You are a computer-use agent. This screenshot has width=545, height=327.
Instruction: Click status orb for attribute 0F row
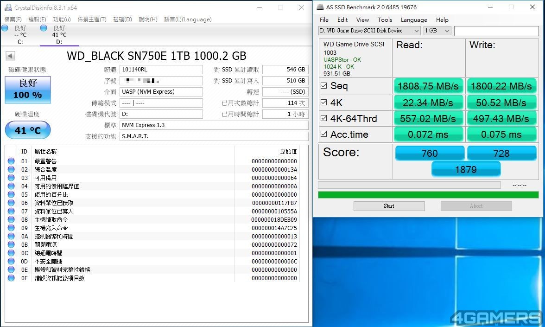coord(11,278)
